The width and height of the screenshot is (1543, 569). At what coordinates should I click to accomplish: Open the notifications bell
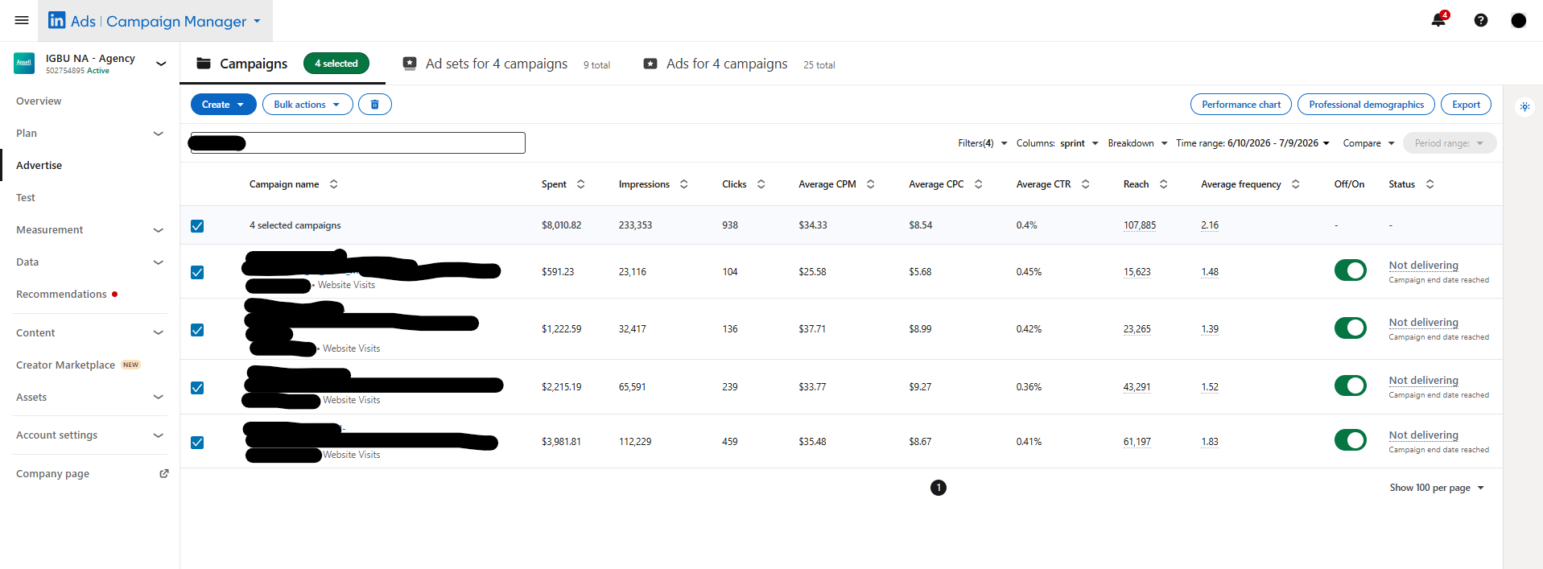1439,20
